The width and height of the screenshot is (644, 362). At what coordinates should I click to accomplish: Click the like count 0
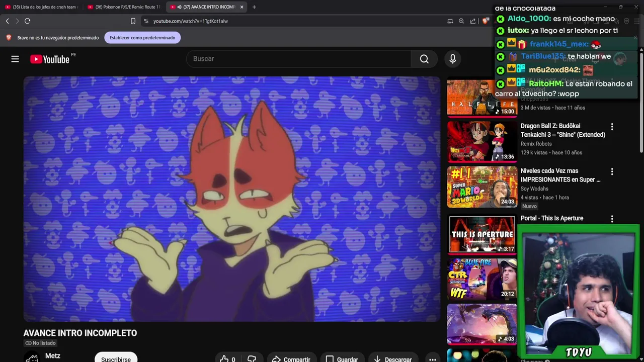(233, 359)
